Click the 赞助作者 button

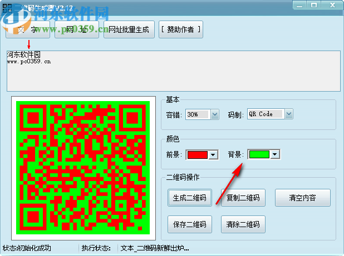coord(181,29)
